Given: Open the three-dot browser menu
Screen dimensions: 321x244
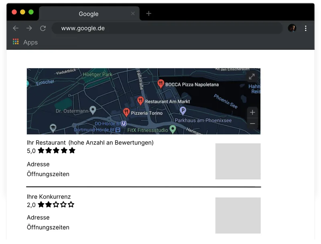Looking at the screenshot, I should 306,28.
